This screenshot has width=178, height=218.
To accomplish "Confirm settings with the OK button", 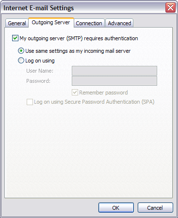I will [116, 208].
